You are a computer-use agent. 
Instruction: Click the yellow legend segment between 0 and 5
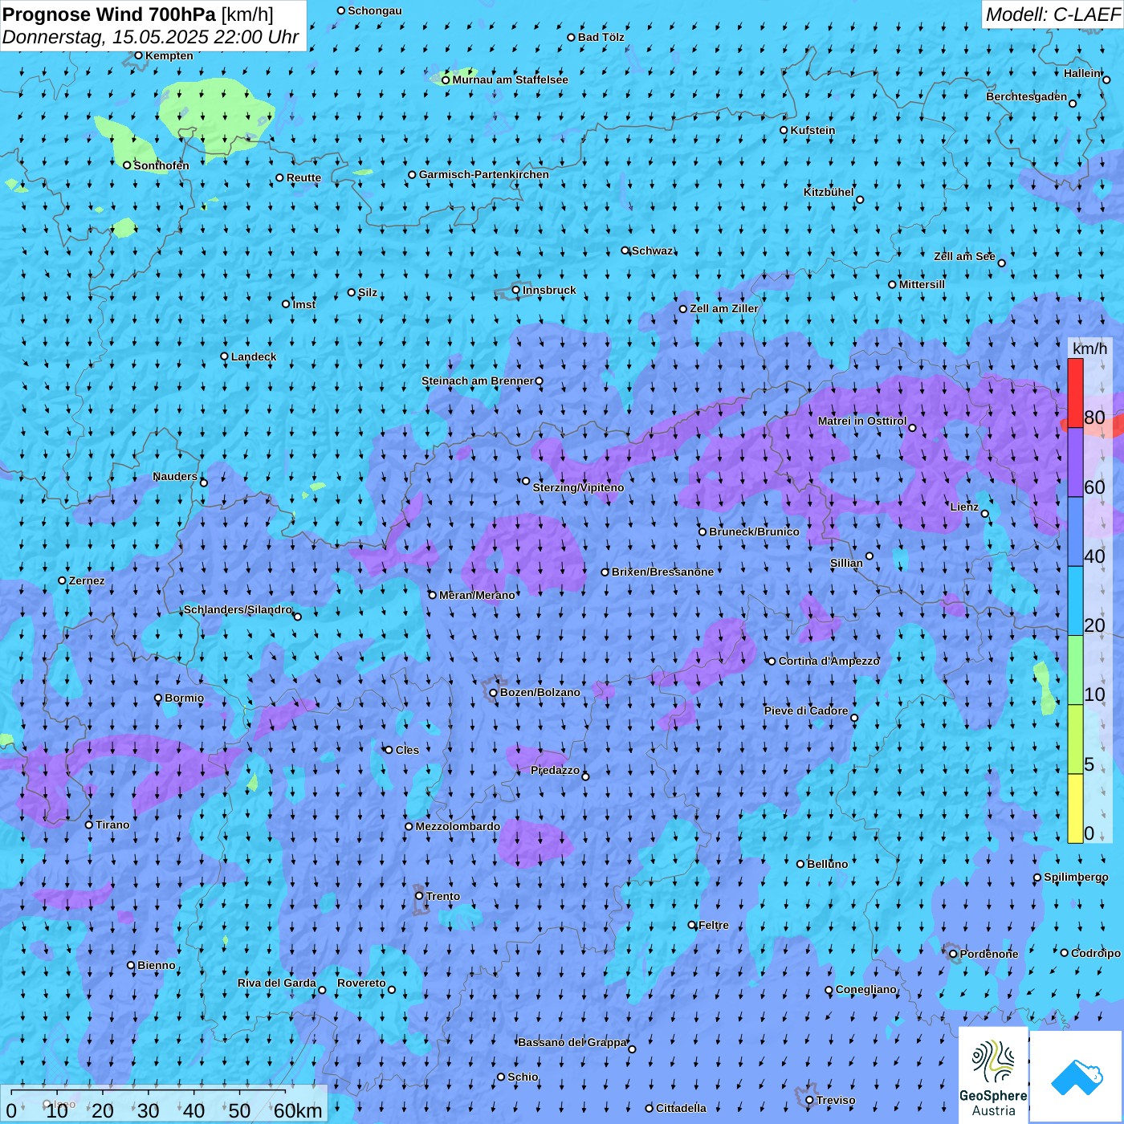[x=1075, y=808]
